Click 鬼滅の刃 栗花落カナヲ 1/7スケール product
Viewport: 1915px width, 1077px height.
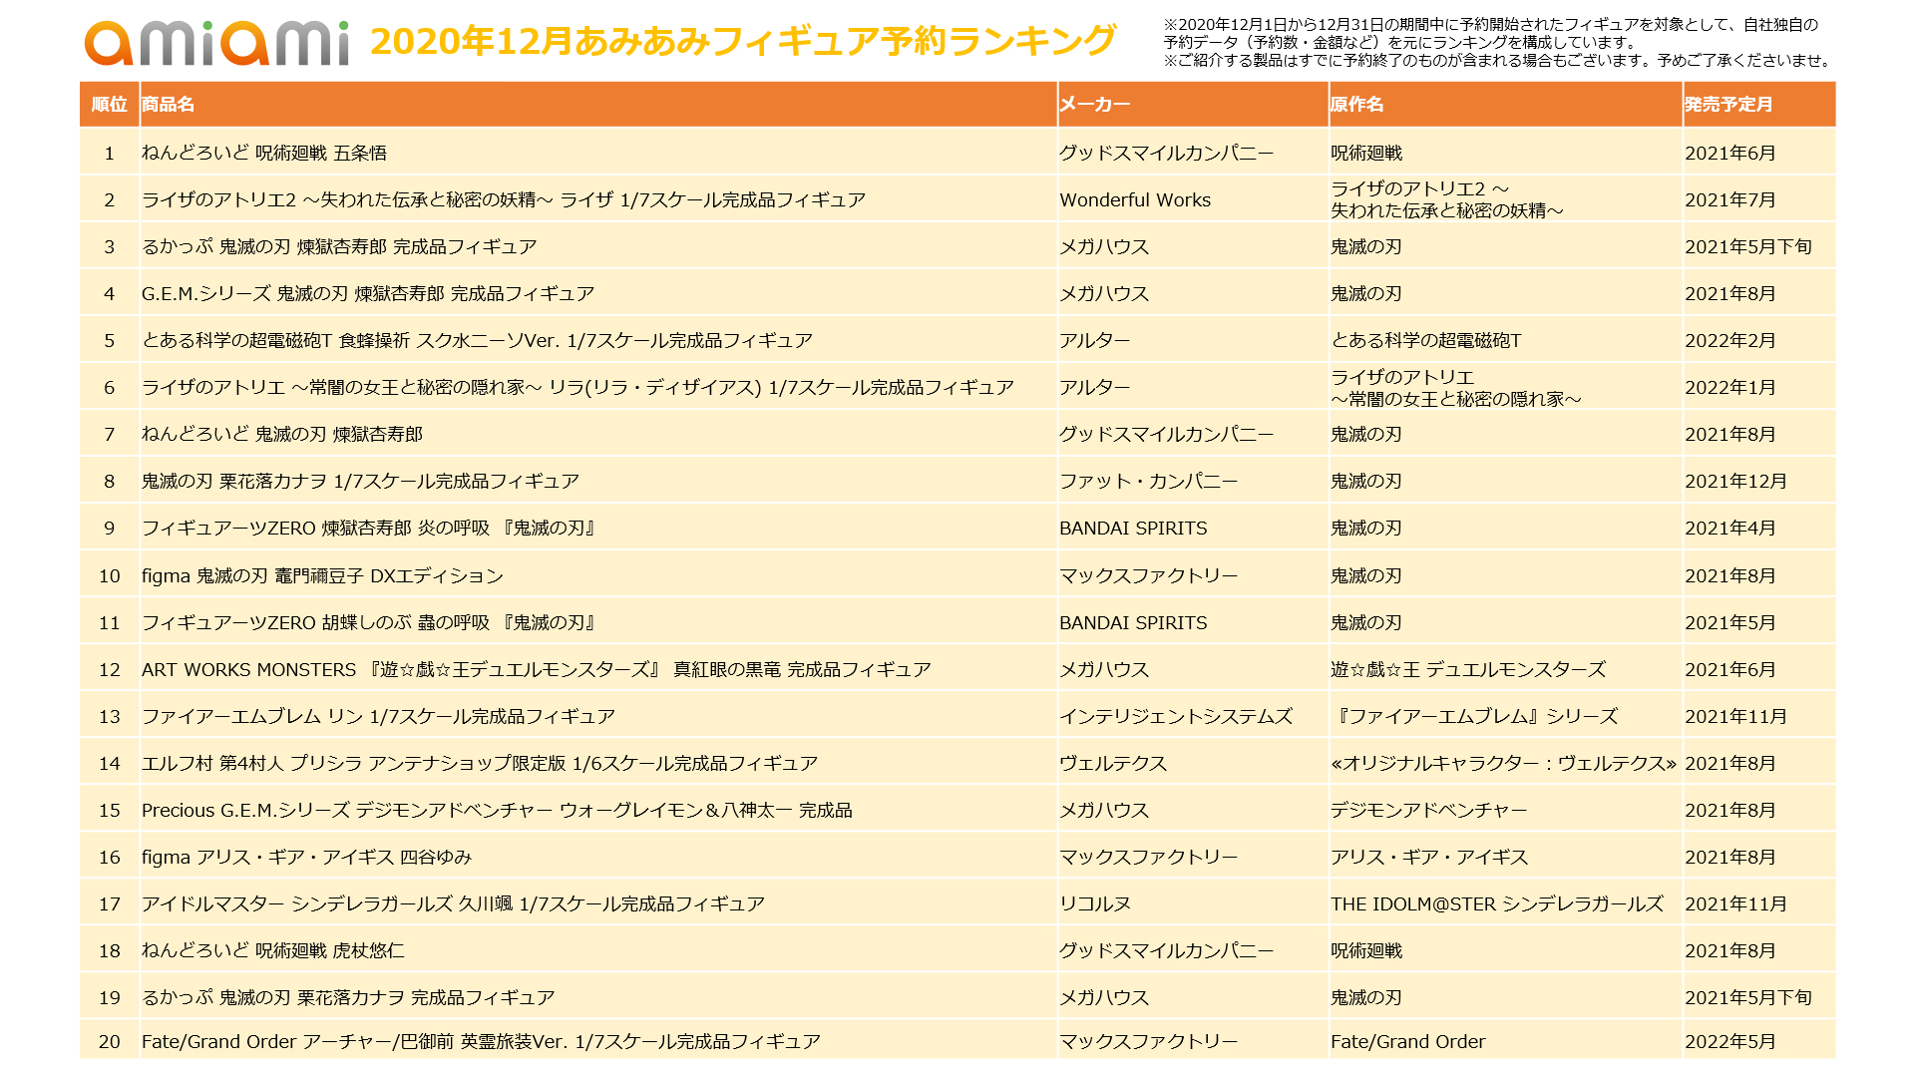tap(360, 481)
